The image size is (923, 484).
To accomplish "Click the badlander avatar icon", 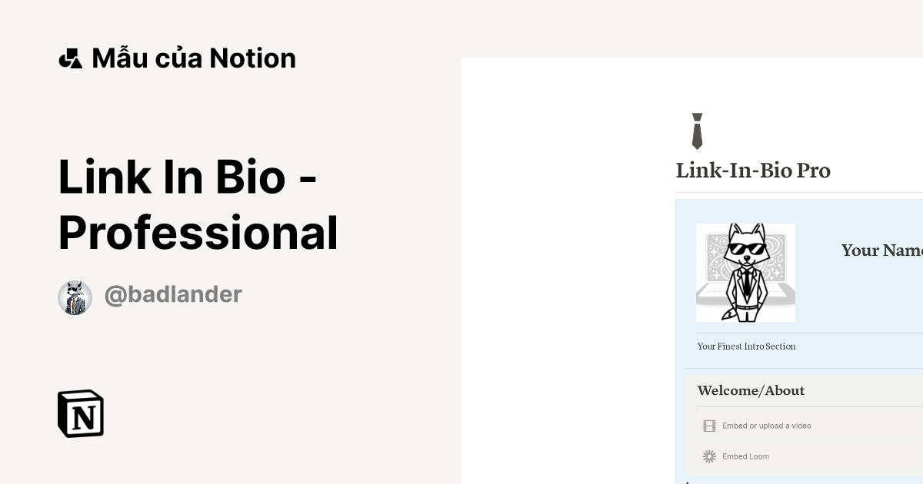I will (75, 297).
